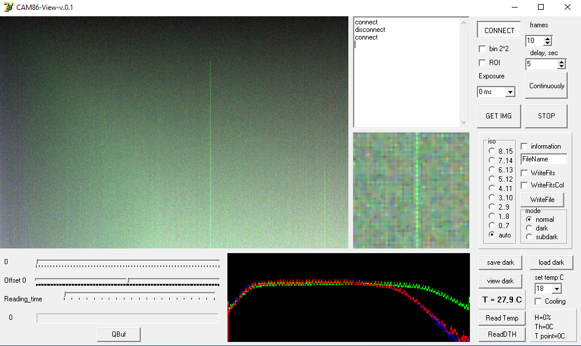Enable the information checkbox
This screenshot has width=581, height=346.
(x=525, y=146)
